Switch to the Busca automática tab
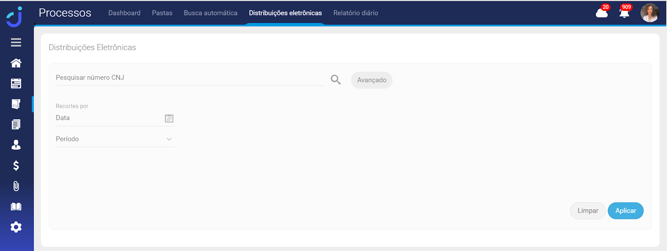This screenshot has height=251, width=667. tap(211, 13)
